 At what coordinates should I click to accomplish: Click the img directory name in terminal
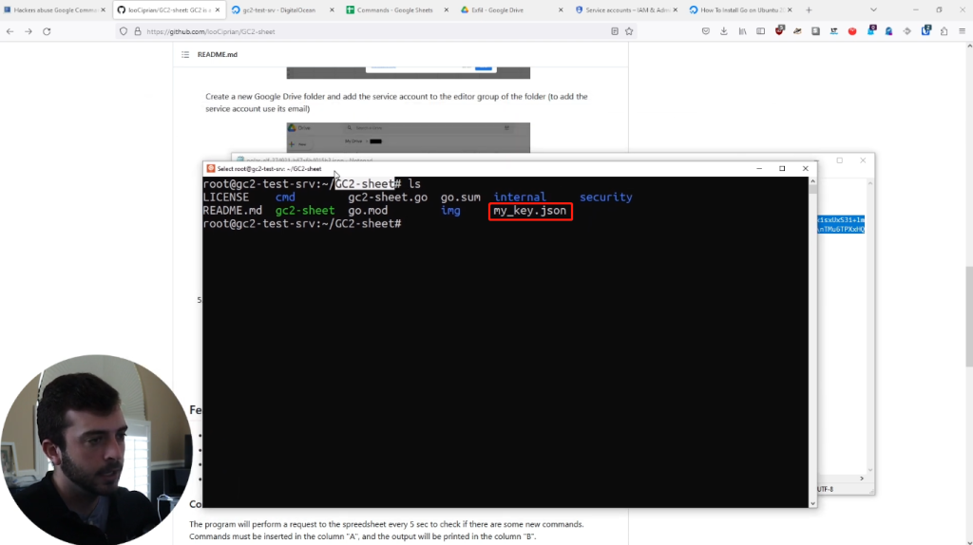(450, 211)
